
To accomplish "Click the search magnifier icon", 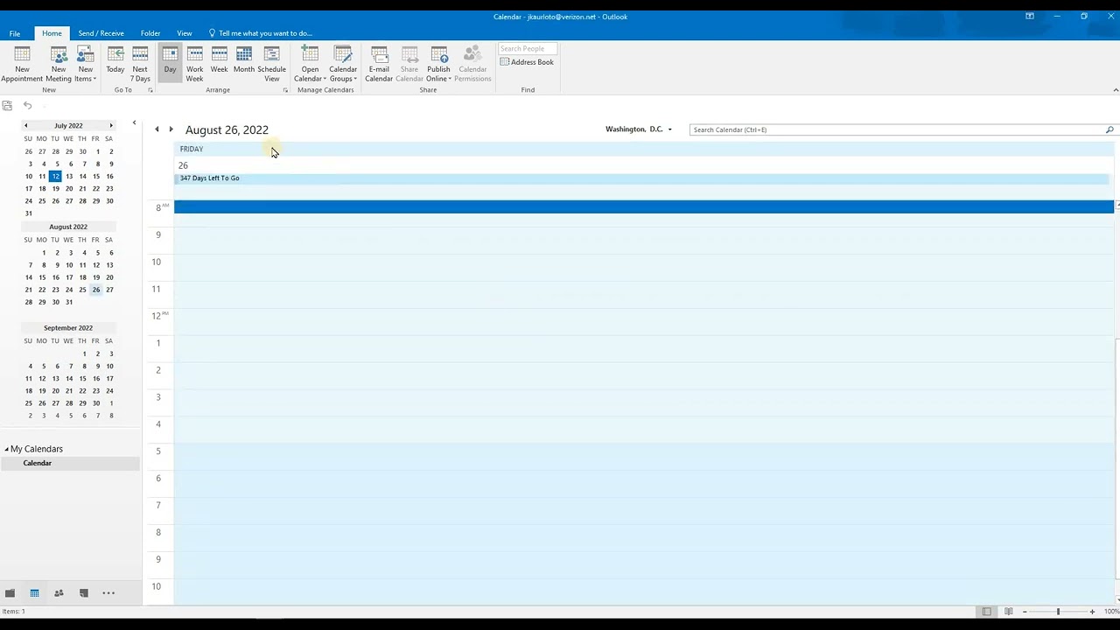I will (1109, 129).
